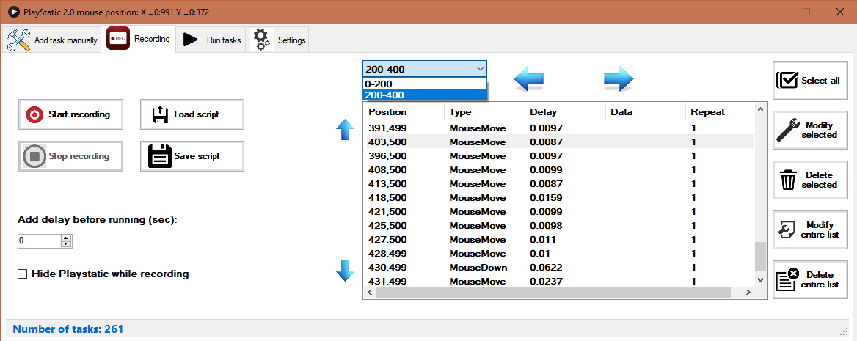Click Delete entire list button

point(810,279)
